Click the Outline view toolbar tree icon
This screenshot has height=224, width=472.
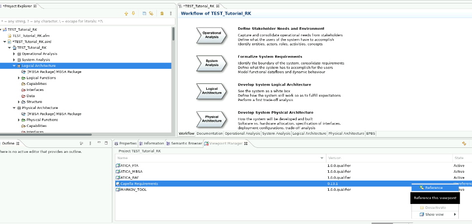click(81, 143)
